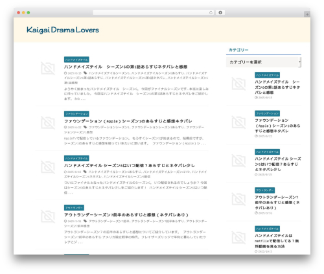
Task: Click clock date icon of first main post
Action: (65, 73)
